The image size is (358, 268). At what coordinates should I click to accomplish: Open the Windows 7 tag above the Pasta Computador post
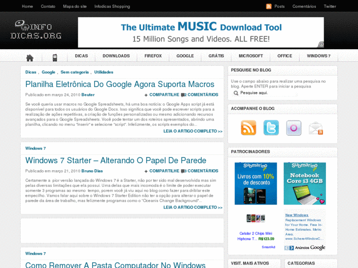pos(35,254)
